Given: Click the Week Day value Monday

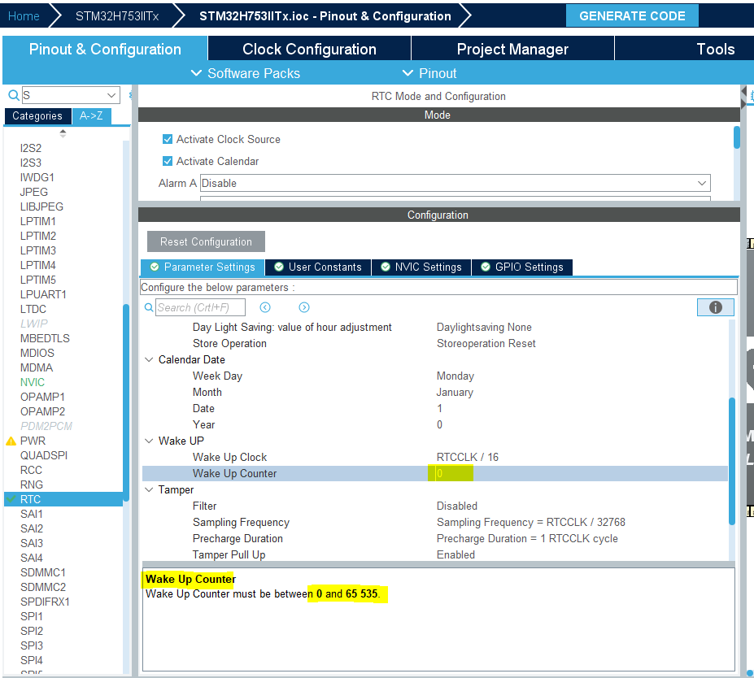Looking at the screenshot, I should point(455,376).
